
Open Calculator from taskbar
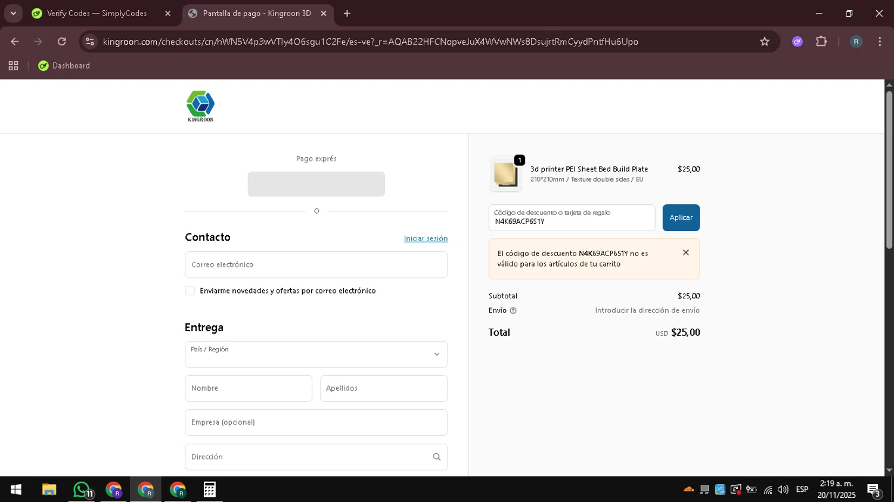(210, 489)
